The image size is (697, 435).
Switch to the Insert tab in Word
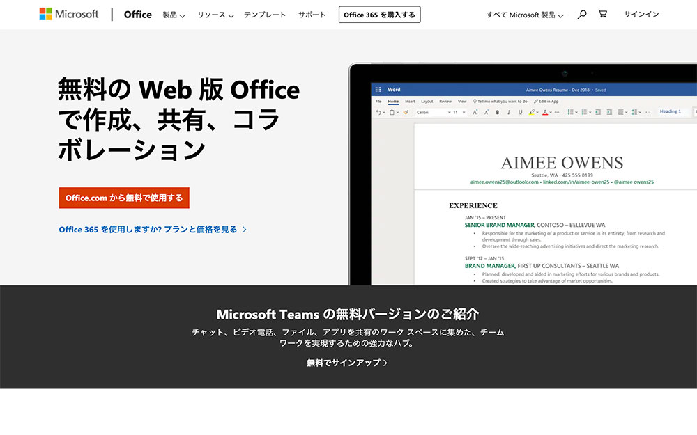[x=410, y=101]
